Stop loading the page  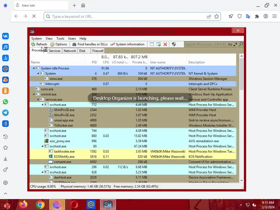pos(34,16)
